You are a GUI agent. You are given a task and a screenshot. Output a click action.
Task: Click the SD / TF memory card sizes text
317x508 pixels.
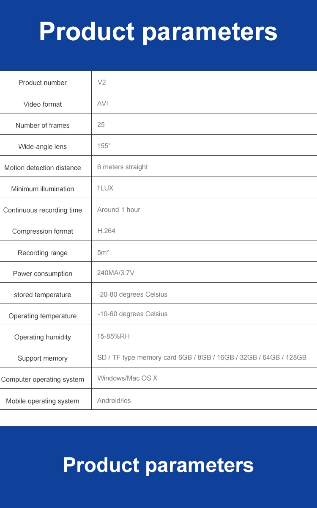point(202,357)
